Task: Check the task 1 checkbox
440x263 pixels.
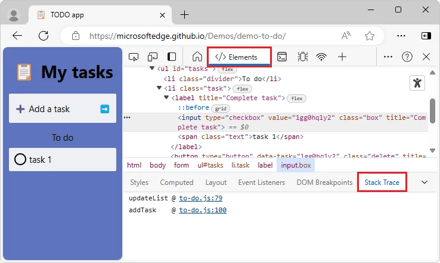Action: (x=20, y=159)
